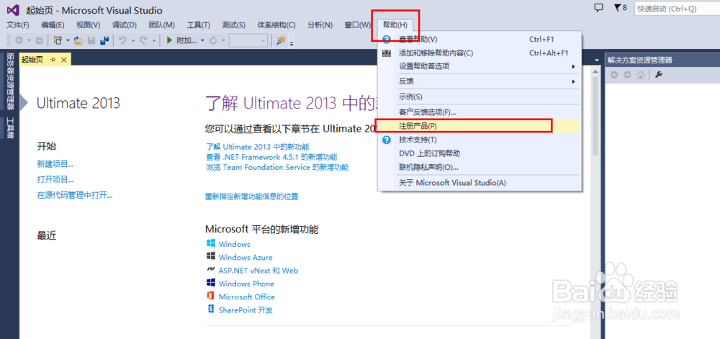Click the New Project link
Image resolution: width=720 pixels, height=339 pixels.
coord(55,164)
